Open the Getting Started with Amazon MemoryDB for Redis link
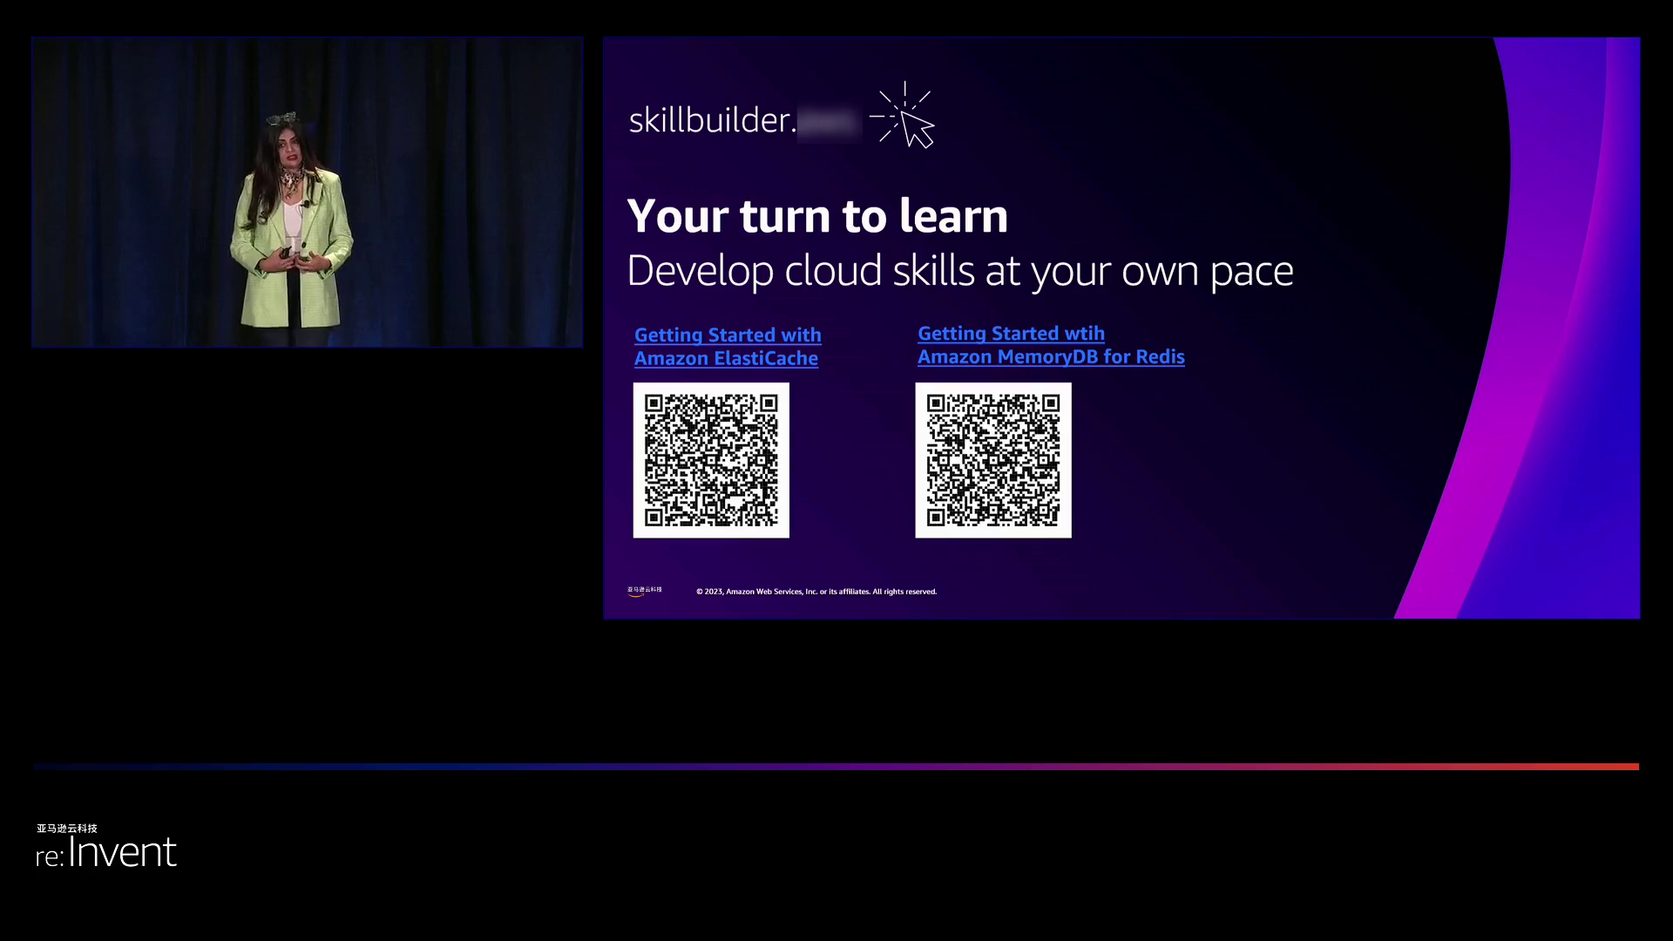 [1051, 345]
